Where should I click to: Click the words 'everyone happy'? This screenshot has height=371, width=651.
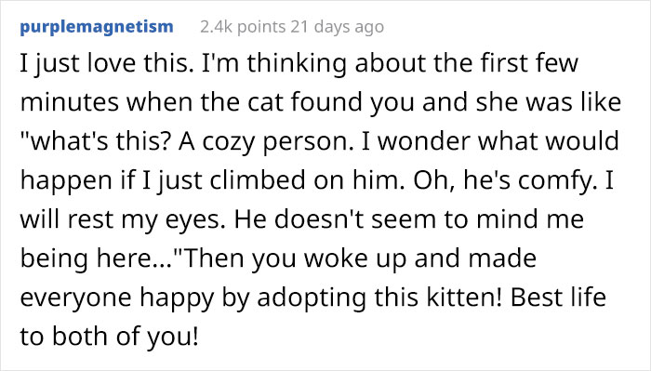[117, 298]
